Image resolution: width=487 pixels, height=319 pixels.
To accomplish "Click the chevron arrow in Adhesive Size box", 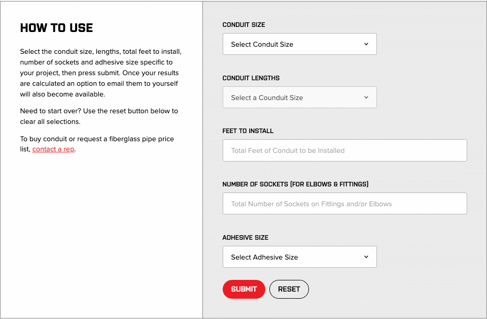I will [366, 257].
